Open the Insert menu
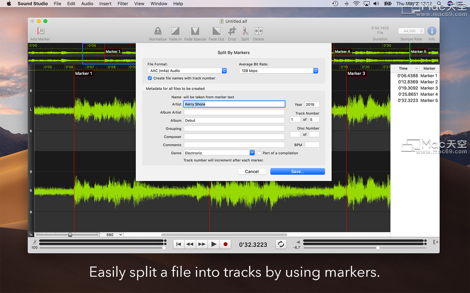470x293 pixels. (x=105, y=4)
